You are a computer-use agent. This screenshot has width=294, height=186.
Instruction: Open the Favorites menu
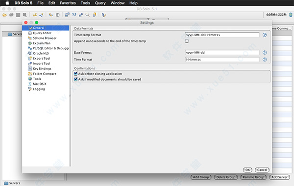coord(68,3)
